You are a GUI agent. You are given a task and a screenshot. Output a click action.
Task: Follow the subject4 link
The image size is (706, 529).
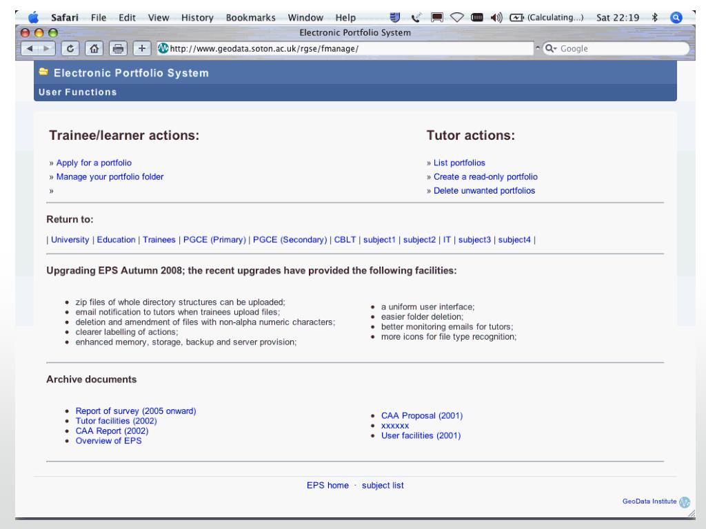click(x=514, y=240)
